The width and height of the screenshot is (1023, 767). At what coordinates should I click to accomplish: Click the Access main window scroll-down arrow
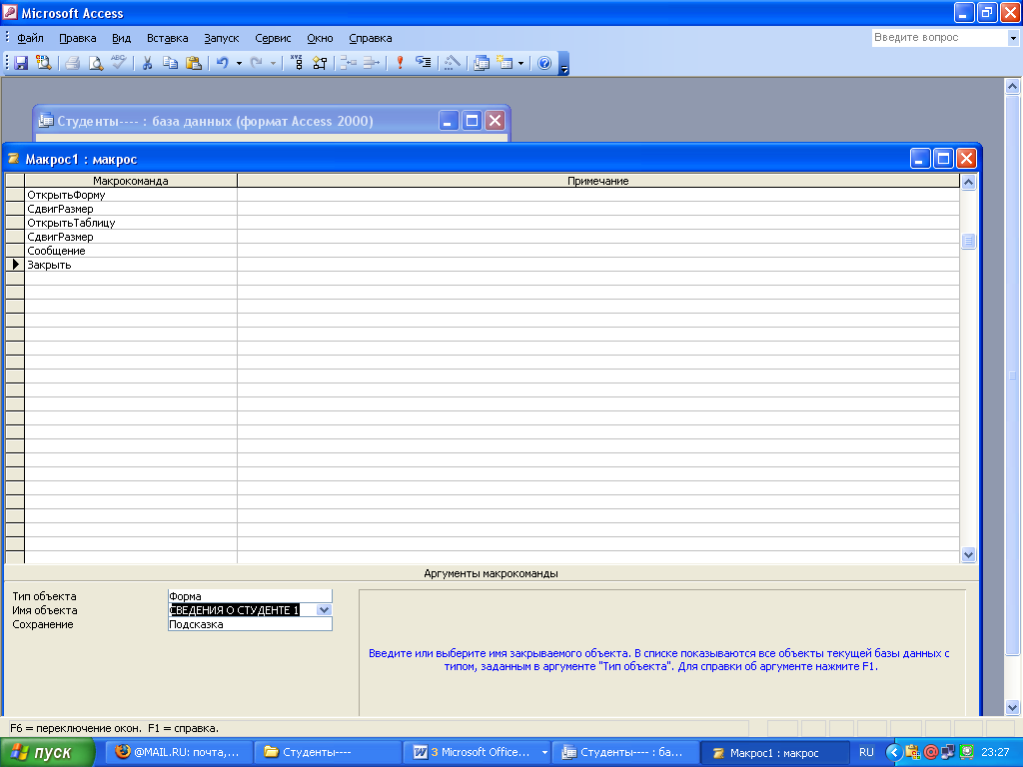[x=1013, y=707]
